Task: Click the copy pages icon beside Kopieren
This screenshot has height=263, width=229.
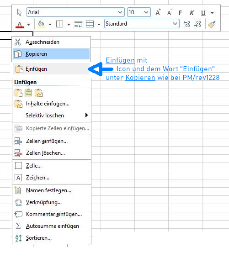Action: [18, 54]
